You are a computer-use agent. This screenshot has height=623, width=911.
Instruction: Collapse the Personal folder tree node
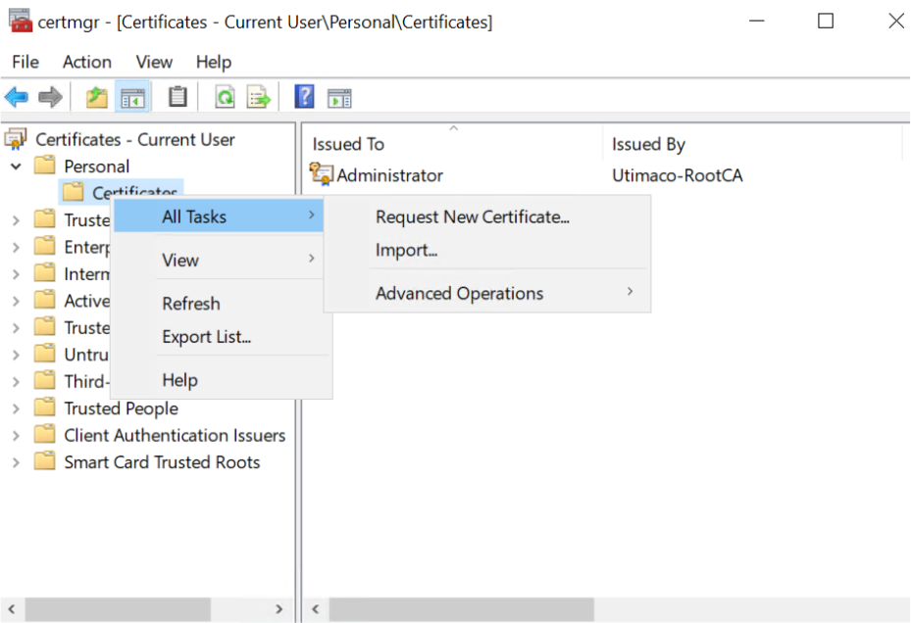point(16,167)
